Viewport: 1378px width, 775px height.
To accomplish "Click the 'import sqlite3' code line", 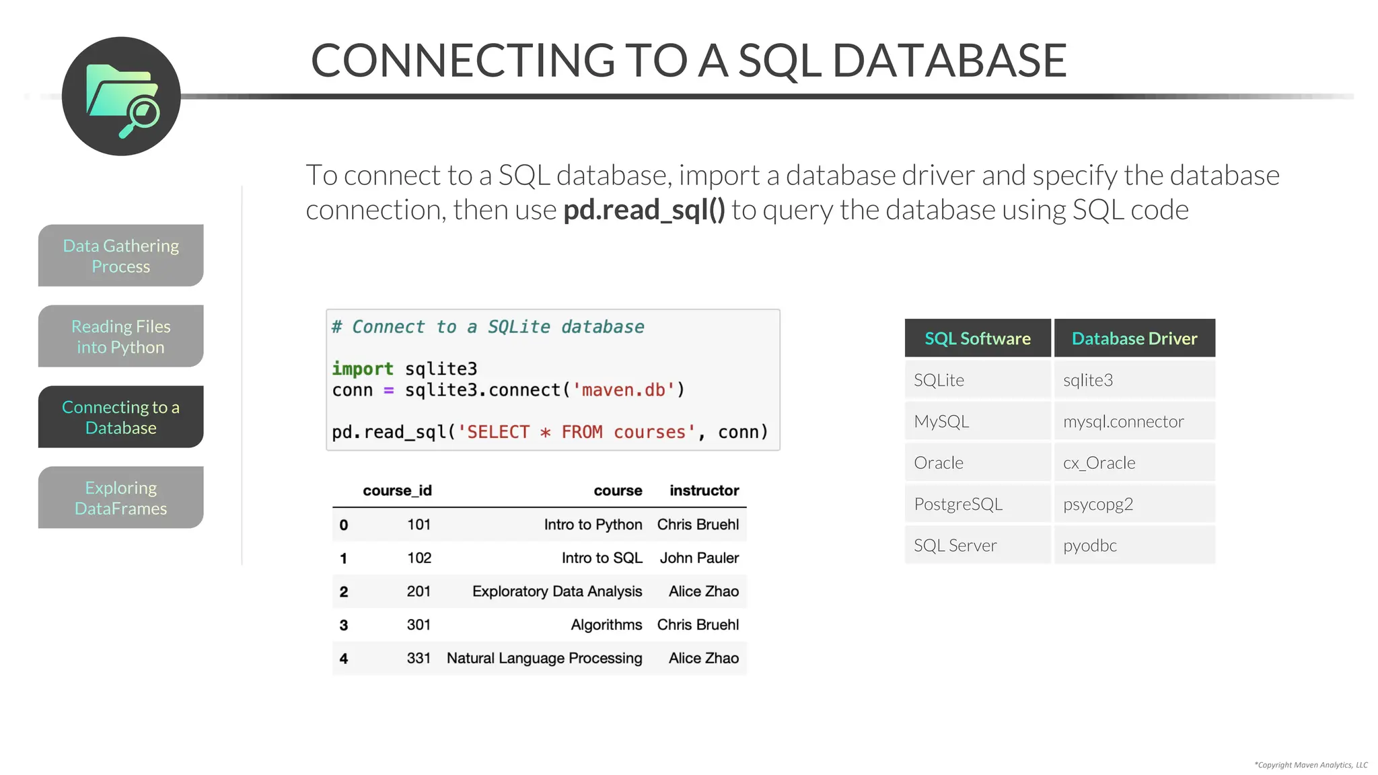I will coord(404,369).
